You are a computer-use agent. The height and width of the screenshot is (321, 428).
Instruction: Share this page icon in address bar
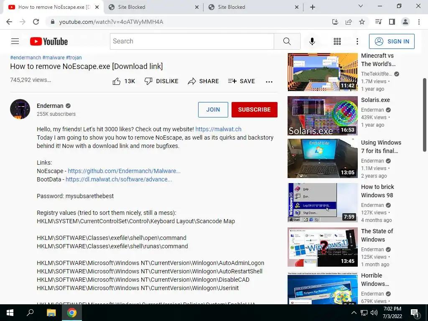349,22
